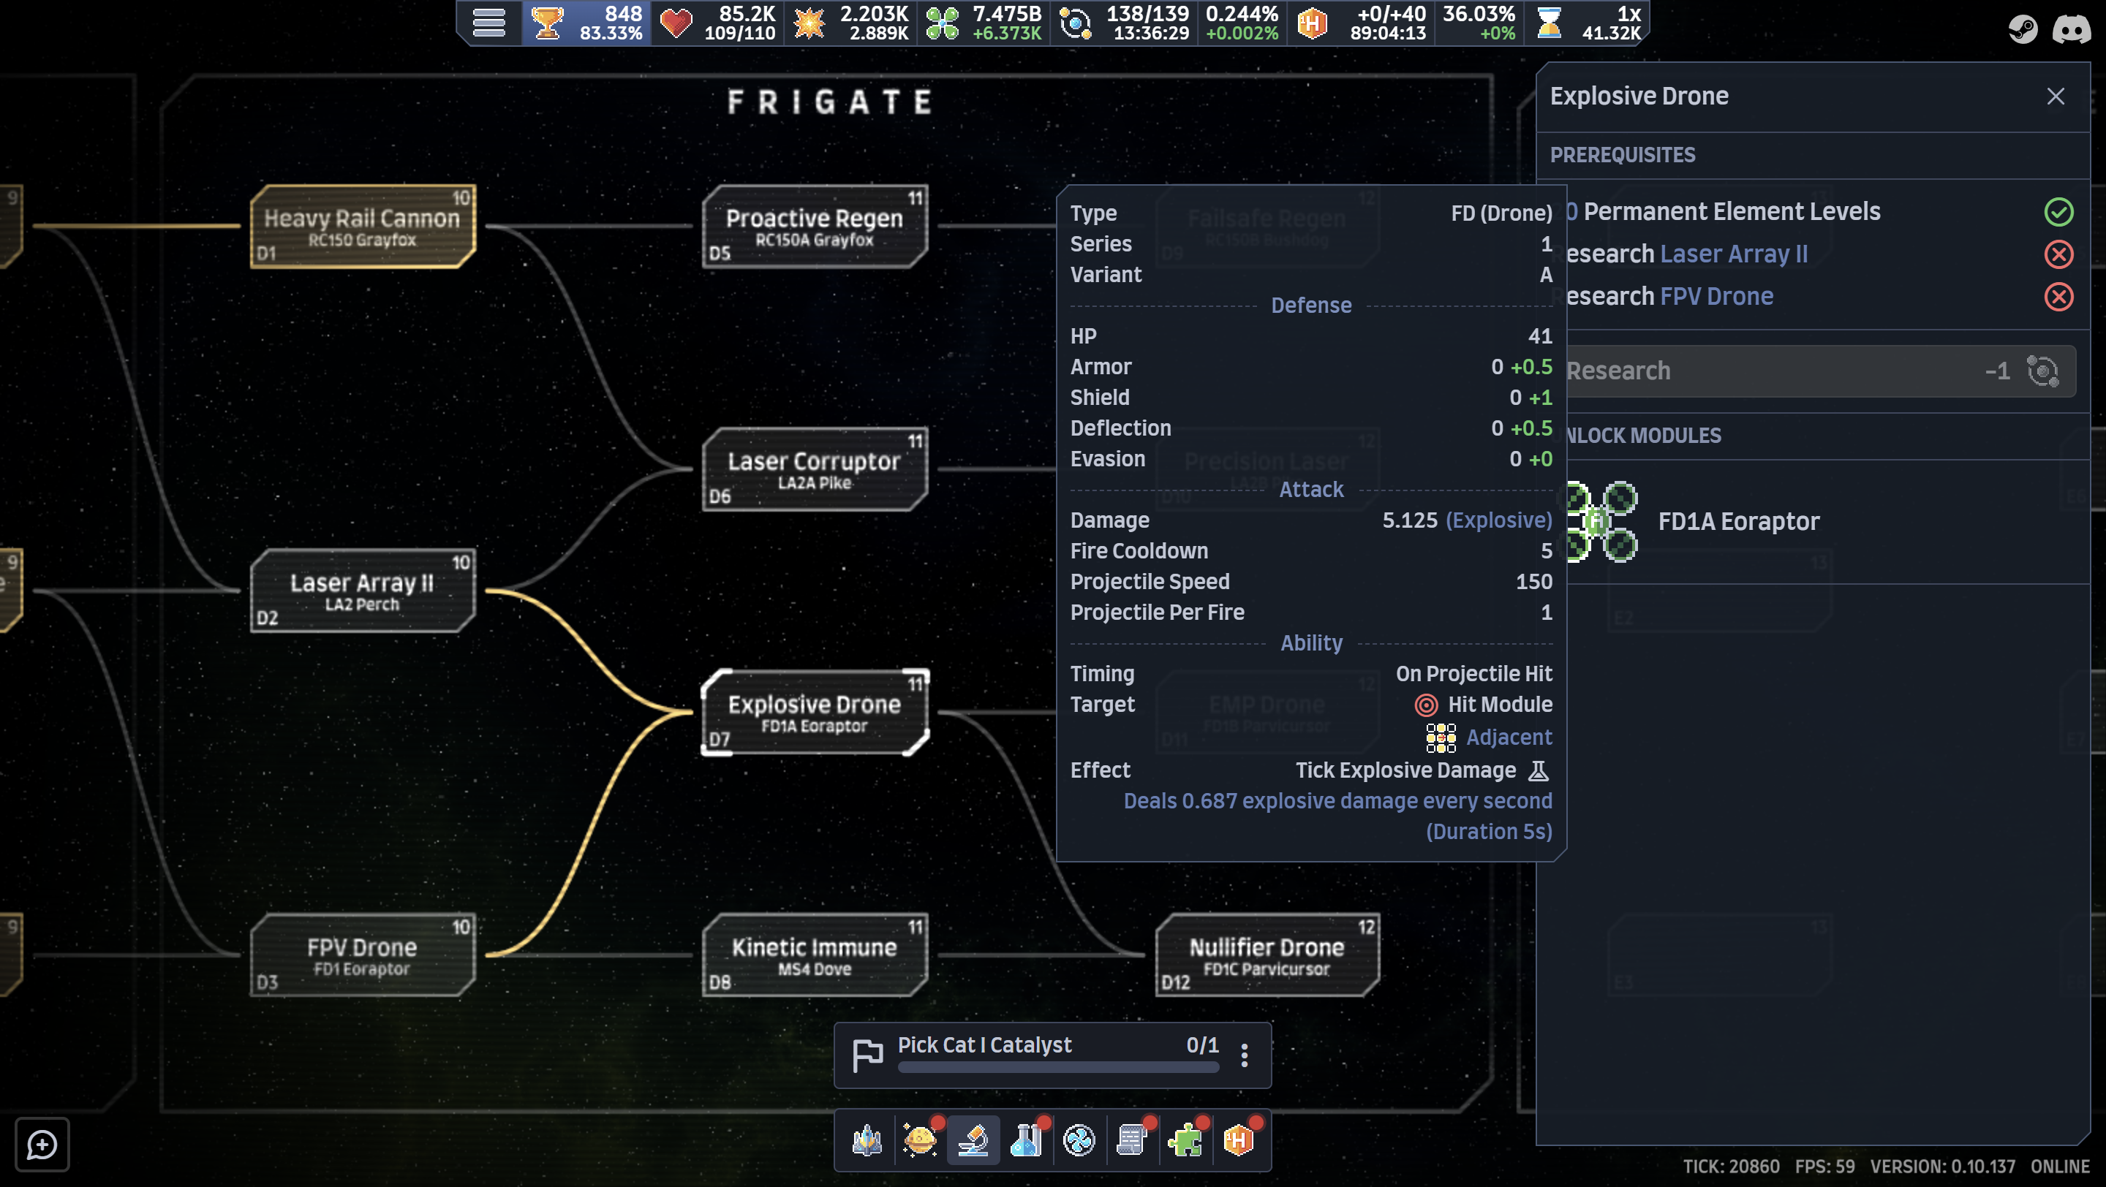Screen dimensions: 2106x1187
Task: Open the Steam icon at top right
Action: pyautogui.click(x=2023, y=29)
